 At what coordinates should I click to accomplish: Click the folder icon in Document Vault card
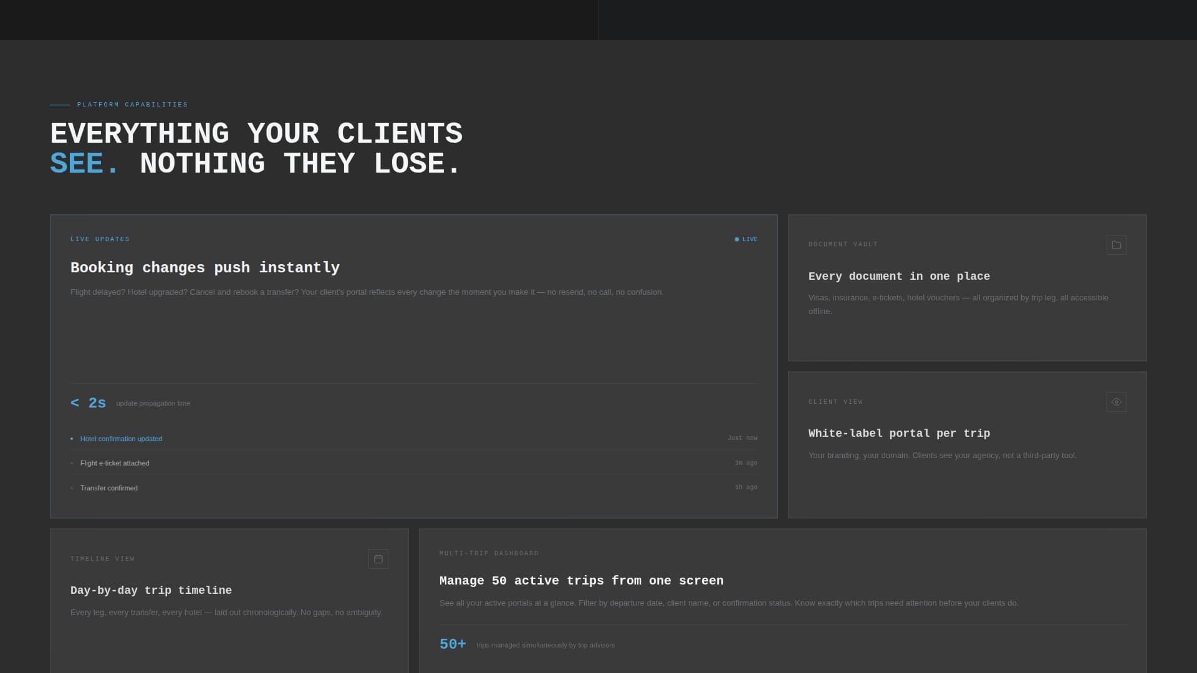(x=1116, y=245)
